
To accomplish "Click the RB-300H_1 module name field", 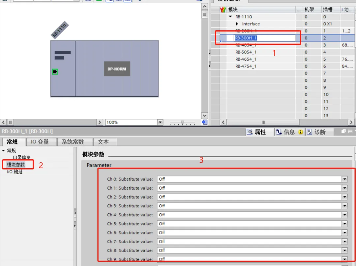I will [x=264, y=38].
